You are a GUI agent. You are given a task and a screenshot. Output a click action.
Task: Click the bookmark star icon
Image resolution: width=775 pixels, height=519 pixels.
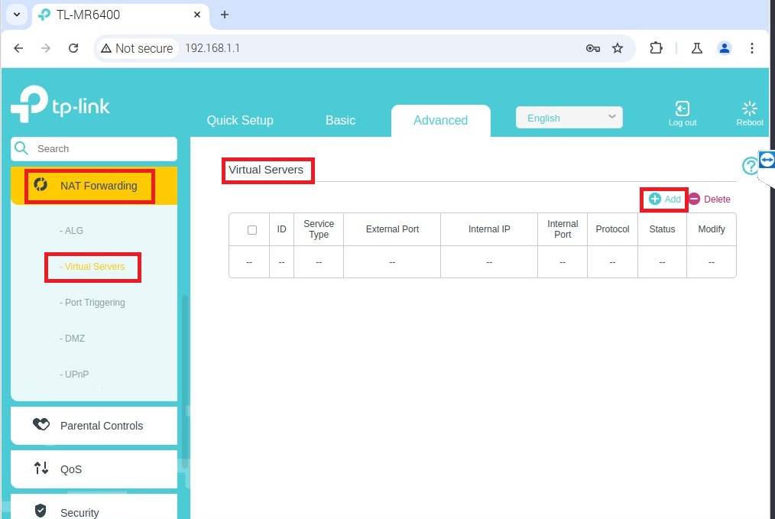(618, 48)
